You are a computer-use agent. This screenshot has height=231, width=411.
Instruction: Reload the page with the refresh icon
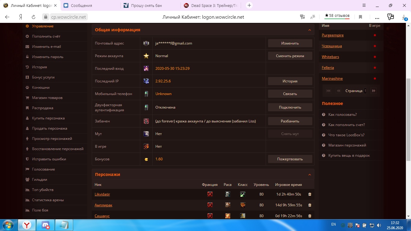click(x=33, y=17)
